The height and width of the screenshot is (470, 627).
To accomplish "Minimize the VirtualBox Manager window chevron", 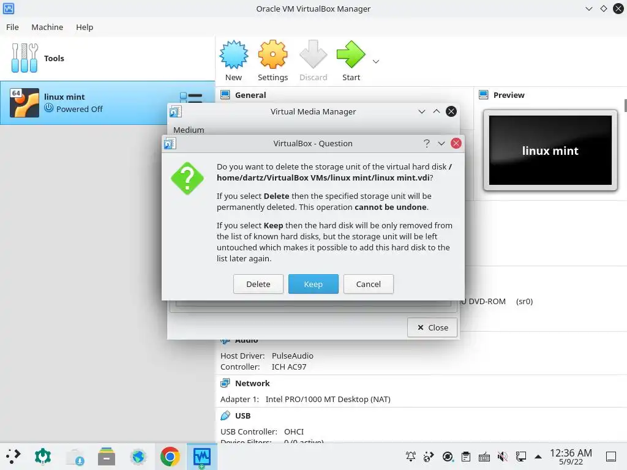I will pos(588,9).
